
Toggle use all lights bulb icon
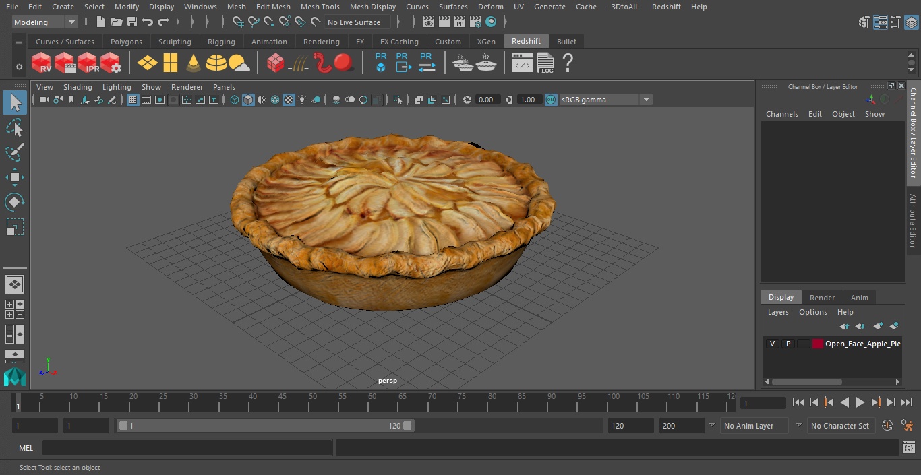point(302,100)
